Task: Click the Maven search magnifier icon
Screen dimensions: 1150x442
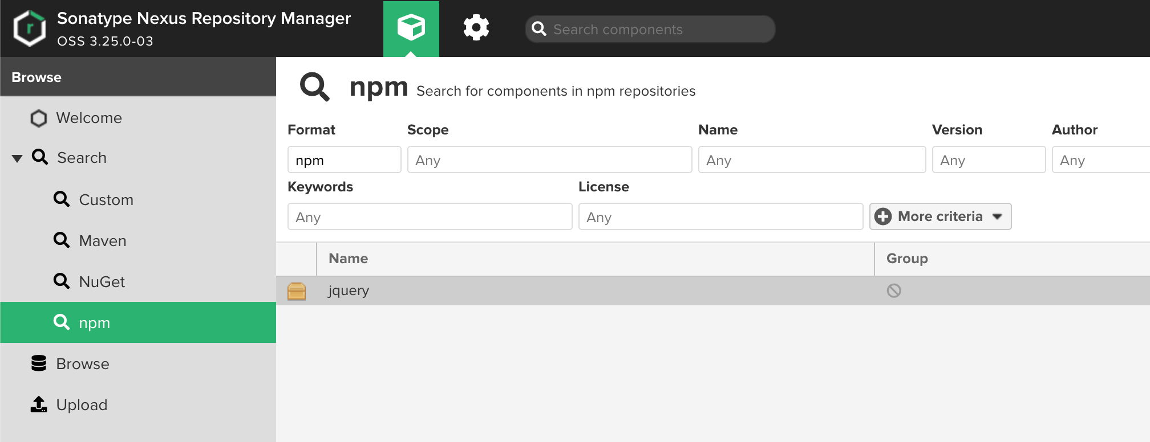Action: [62, 240]
